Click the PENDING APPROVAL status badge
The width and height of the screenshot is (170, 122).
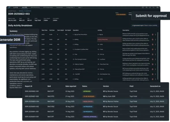[x=90, y=117]
